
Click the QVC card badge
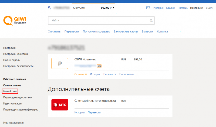99,66
